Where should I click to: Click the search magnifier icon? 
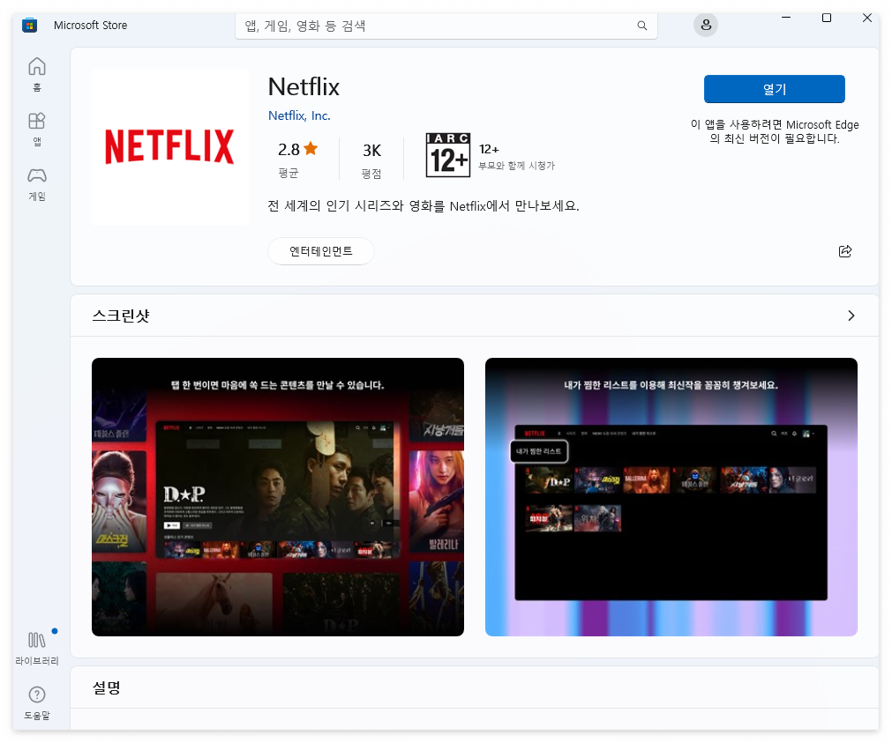pyautogui.click(x=641, y=26)
